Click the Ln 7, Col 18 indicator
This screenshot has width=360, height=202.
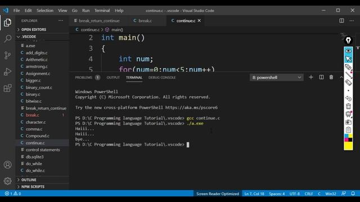(x=254, y=194)
